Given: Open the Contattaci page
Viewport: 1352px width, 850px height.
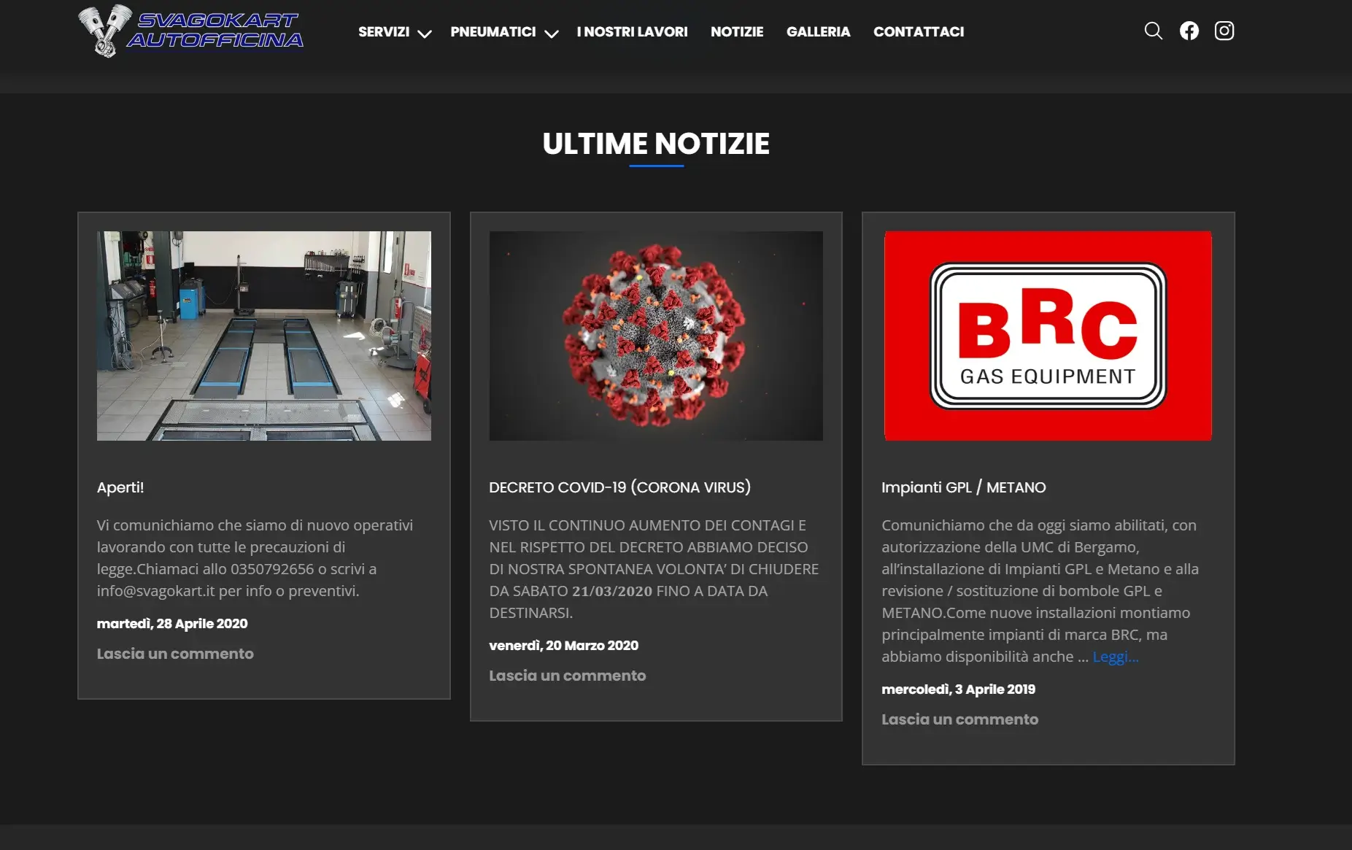Looking at the screenshot, I should [919, 31].
